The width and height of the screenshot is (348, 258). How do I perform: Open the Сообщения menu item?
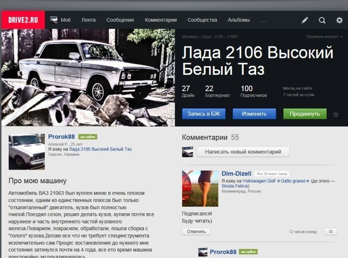pyautogui.click(x=120, y=20)
